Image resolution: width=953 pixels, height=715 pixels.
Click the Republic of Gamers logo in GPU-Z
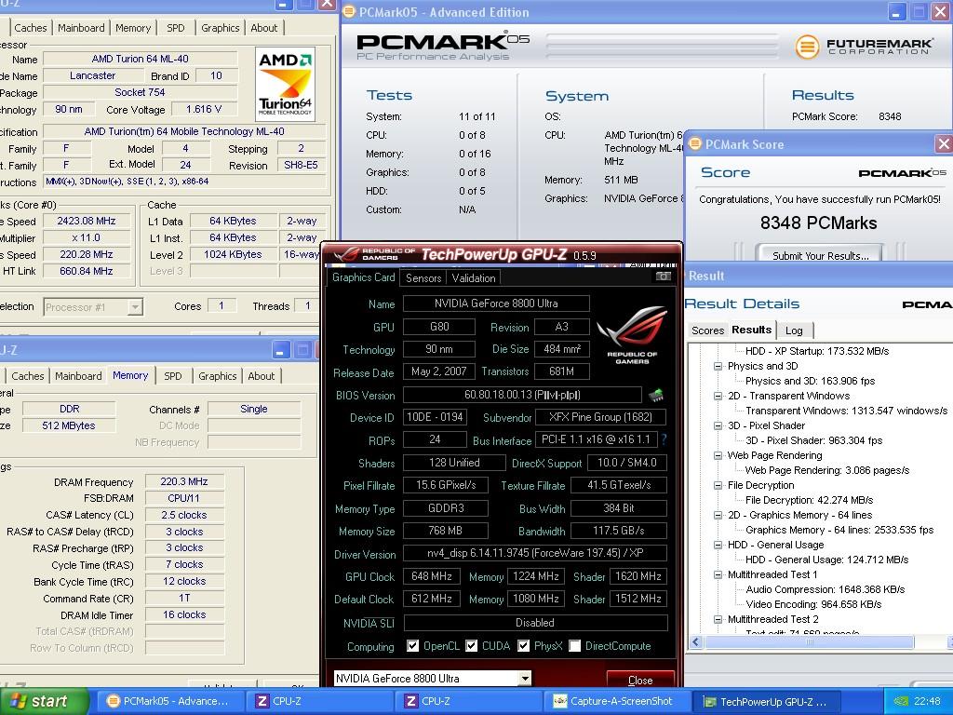632,335
